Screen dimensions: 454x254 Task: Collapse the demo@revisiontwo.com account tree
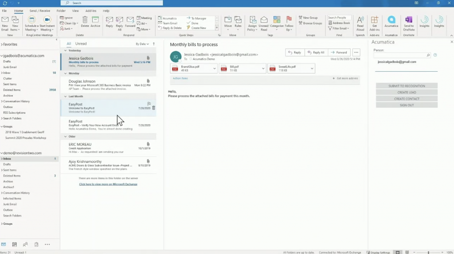2,153
